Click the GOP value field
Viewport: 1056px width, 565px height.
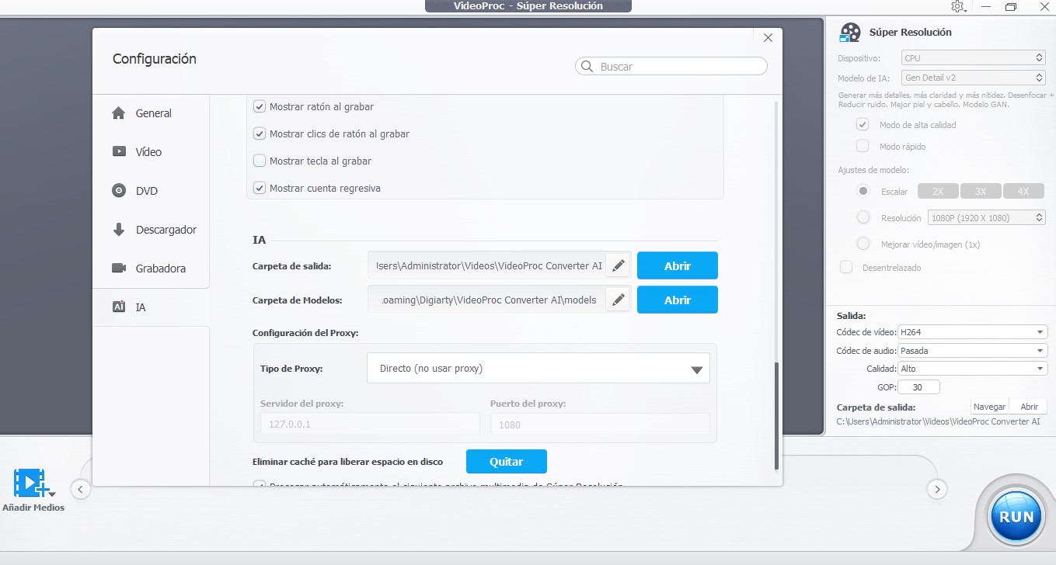pyautogui.click(x=919, y=387)
